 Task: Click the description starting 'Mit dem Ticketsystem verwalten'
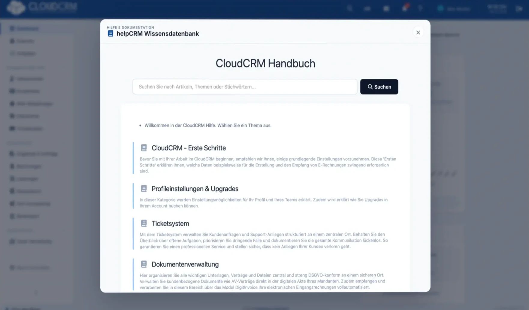click(264, 240)
